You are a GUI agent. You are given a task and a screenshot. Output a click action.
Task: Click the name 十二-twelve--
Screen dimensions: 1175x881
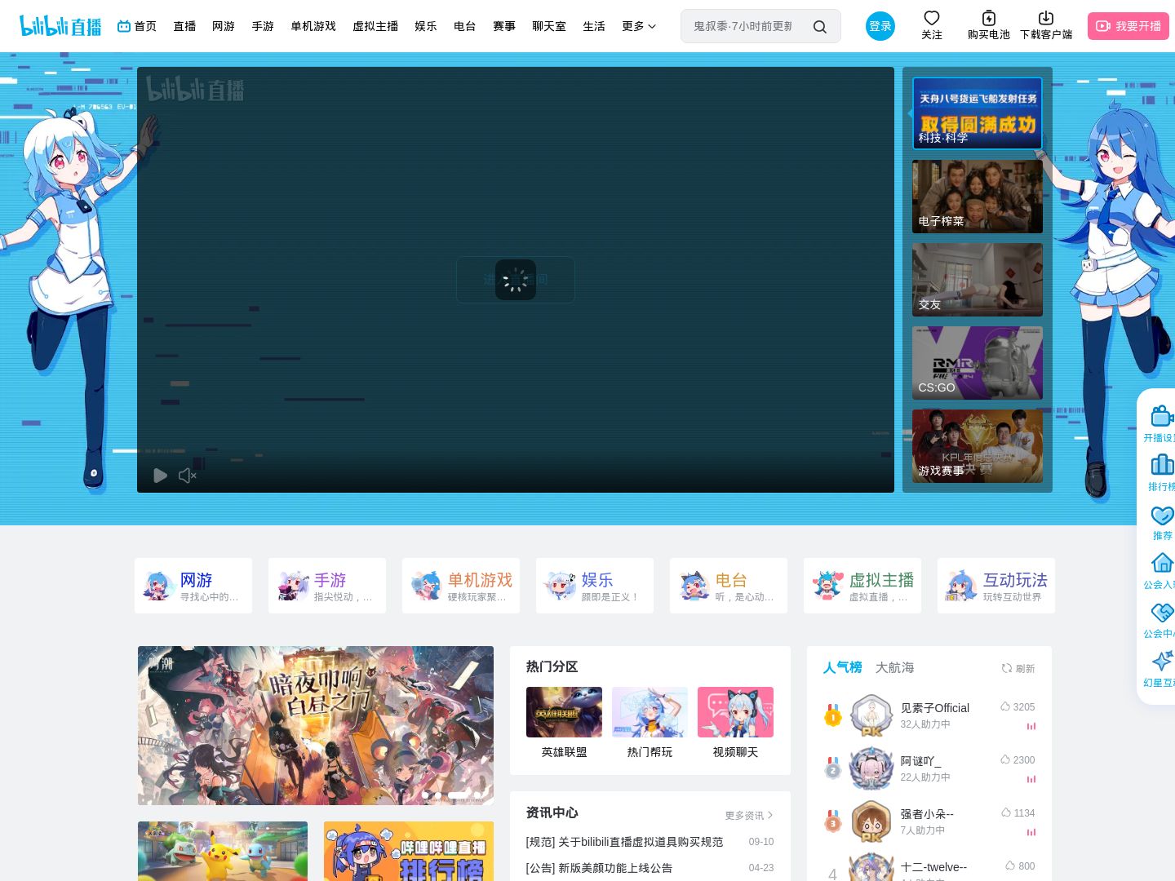click(x=933, y=867)
